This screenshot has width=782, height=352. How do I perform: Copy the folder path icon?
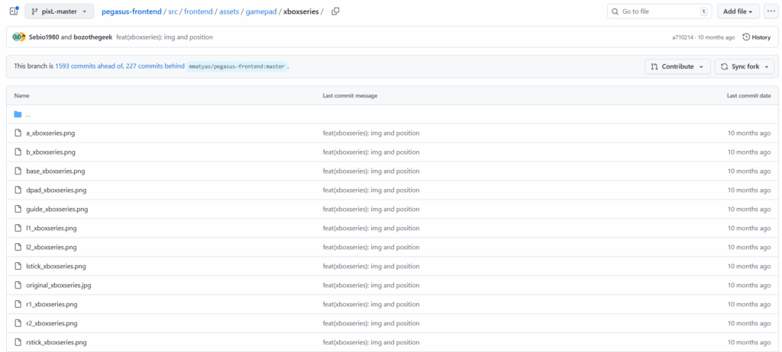pyautogui.click(x=335, y=11)
